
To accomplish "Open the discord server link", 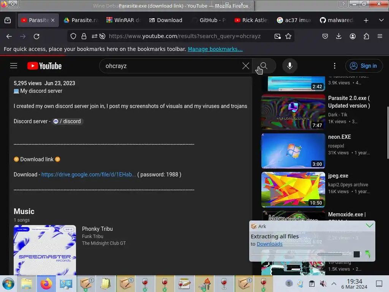I will 68,121.
